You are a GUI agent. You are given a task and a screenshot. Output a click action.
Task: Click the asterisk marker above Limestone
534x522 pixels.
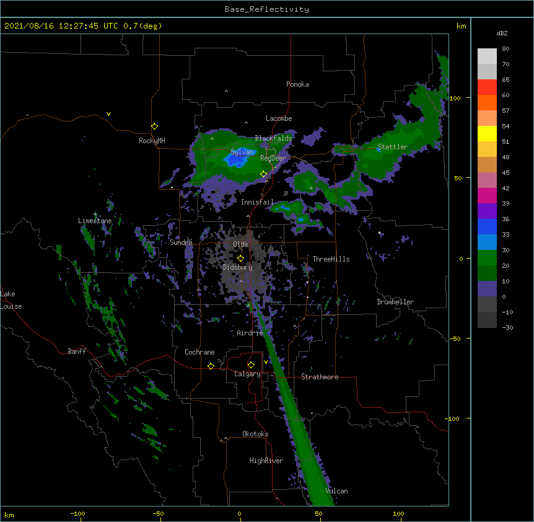point(95,215)
